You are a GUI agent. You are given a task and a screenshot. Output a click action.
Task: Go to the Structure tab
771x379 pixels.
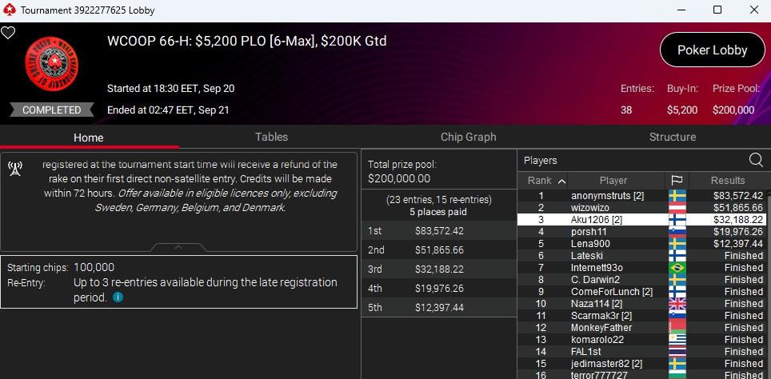672,137
